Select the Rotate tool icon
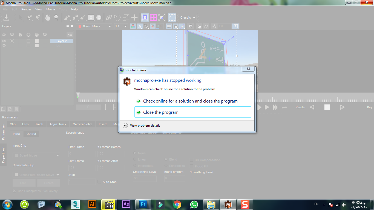The height and width of the screenshot is (210, 374). [x=117, y=17]
